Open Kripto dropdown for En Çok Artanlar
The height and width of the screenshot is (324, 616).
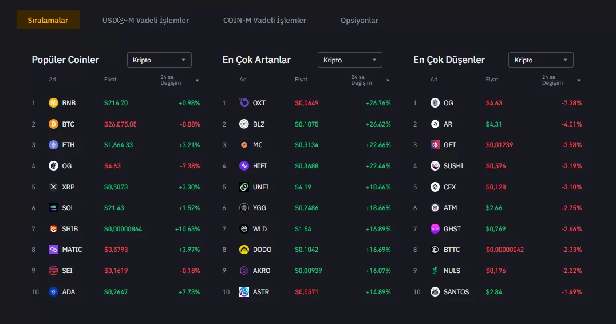click(350, 60)
